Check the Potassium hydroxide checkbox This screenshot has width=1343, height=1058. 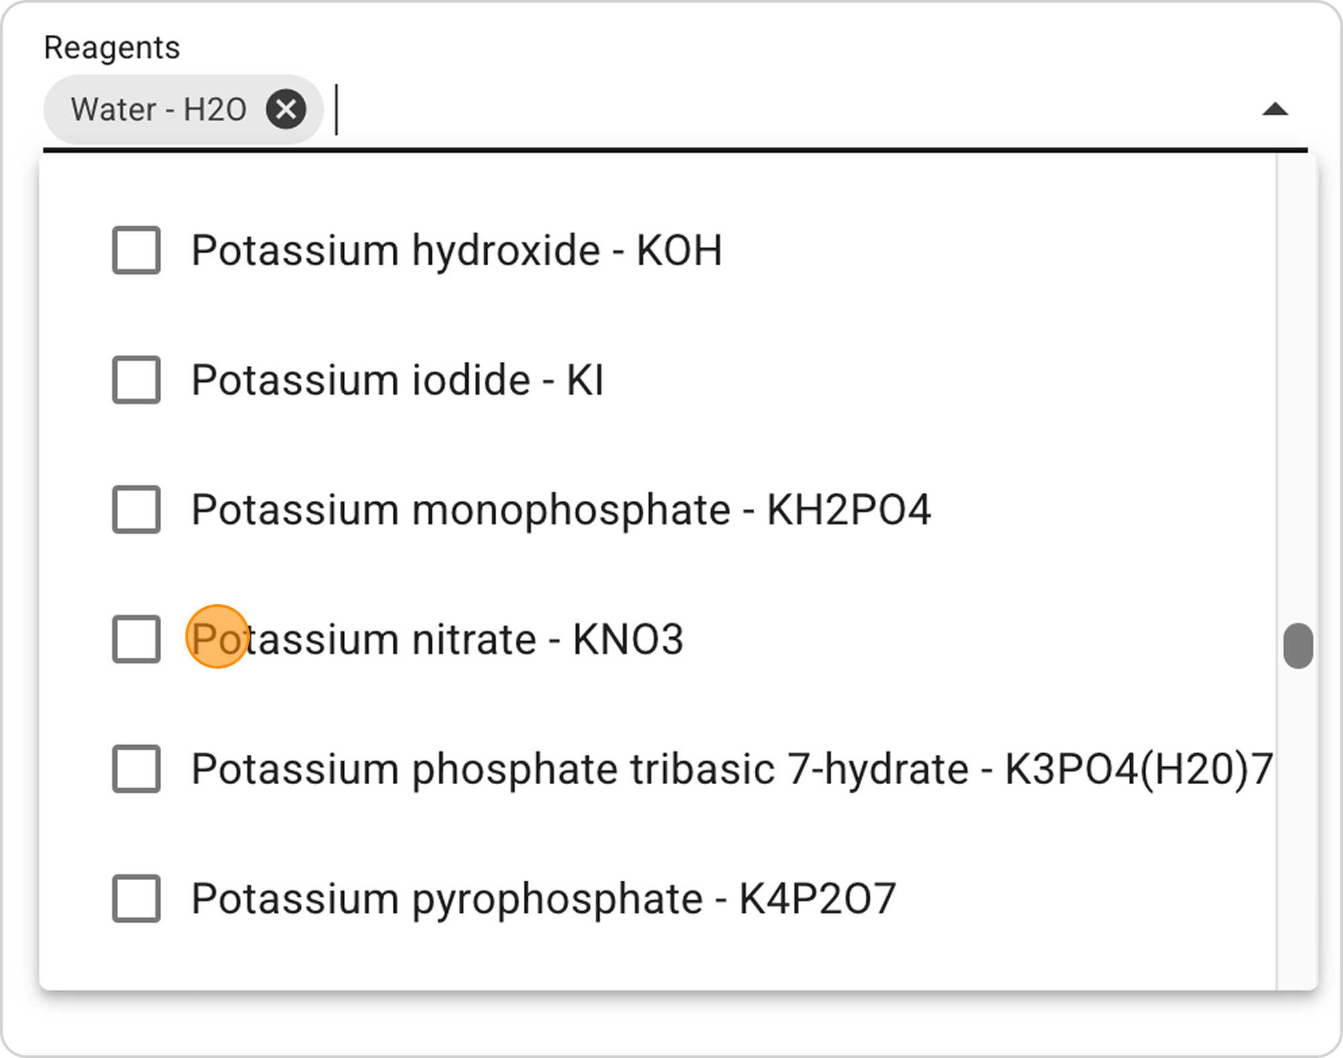tap(136, 250)
